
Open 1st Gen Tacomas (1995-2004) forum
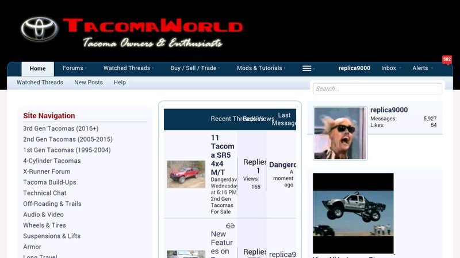point(67,150)
